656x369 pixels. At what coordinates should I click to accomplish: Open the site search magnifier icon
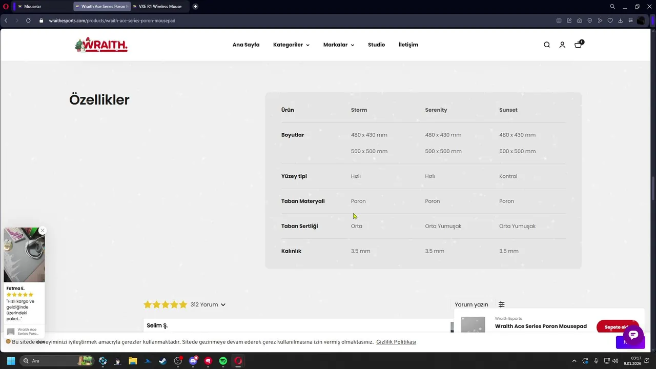click(547, 45)
